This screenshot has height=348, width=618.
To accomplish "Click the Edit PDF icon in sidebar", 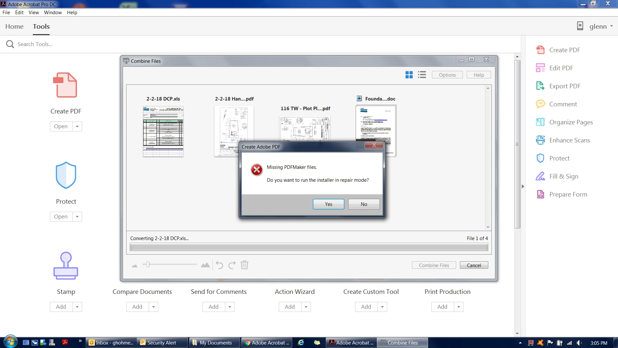I will [540, 68].
